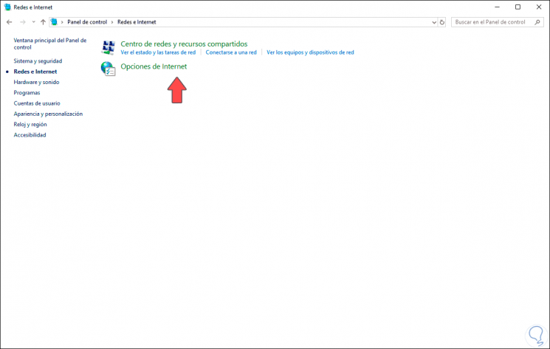Click the title bar window icon
The image size is (550, 349).
tap(7, 7)
